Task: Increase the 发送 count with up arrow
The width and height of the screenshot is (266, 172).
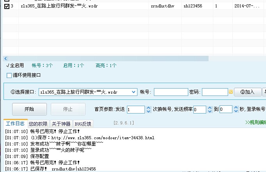Action: point(148,108)
